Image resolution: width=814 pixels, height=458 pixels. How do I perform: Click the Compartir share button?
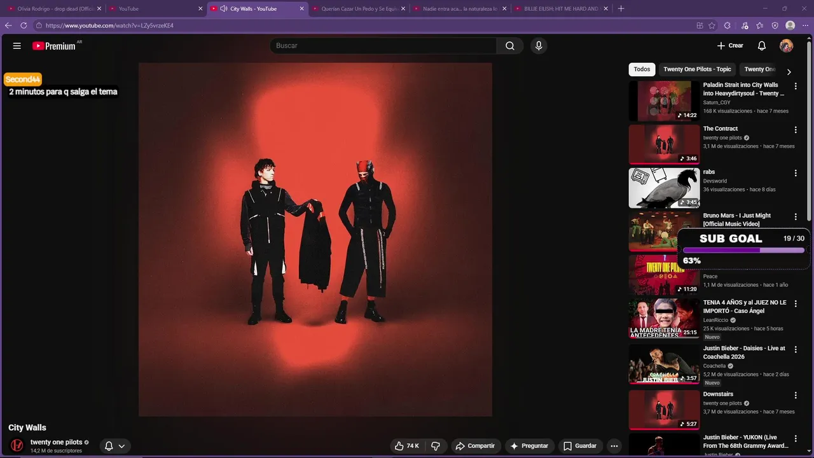[475, 446]
